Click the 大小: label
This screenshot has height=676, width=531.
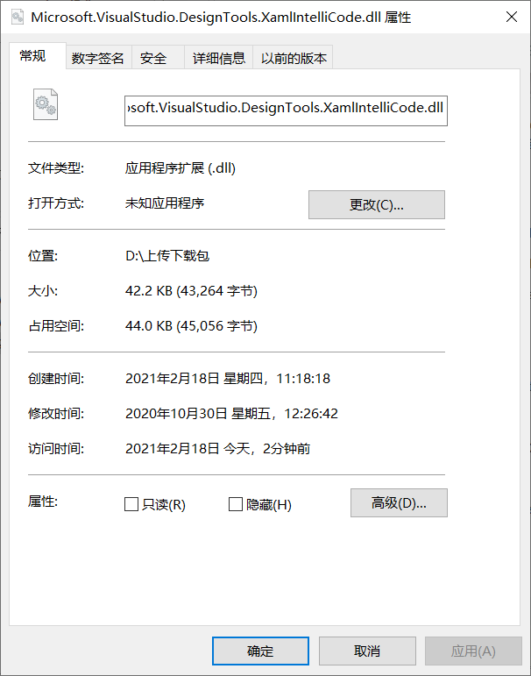coord(43,291)
